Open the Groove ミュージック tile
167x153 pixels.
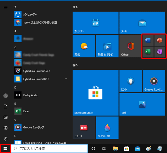click(154, 81)
